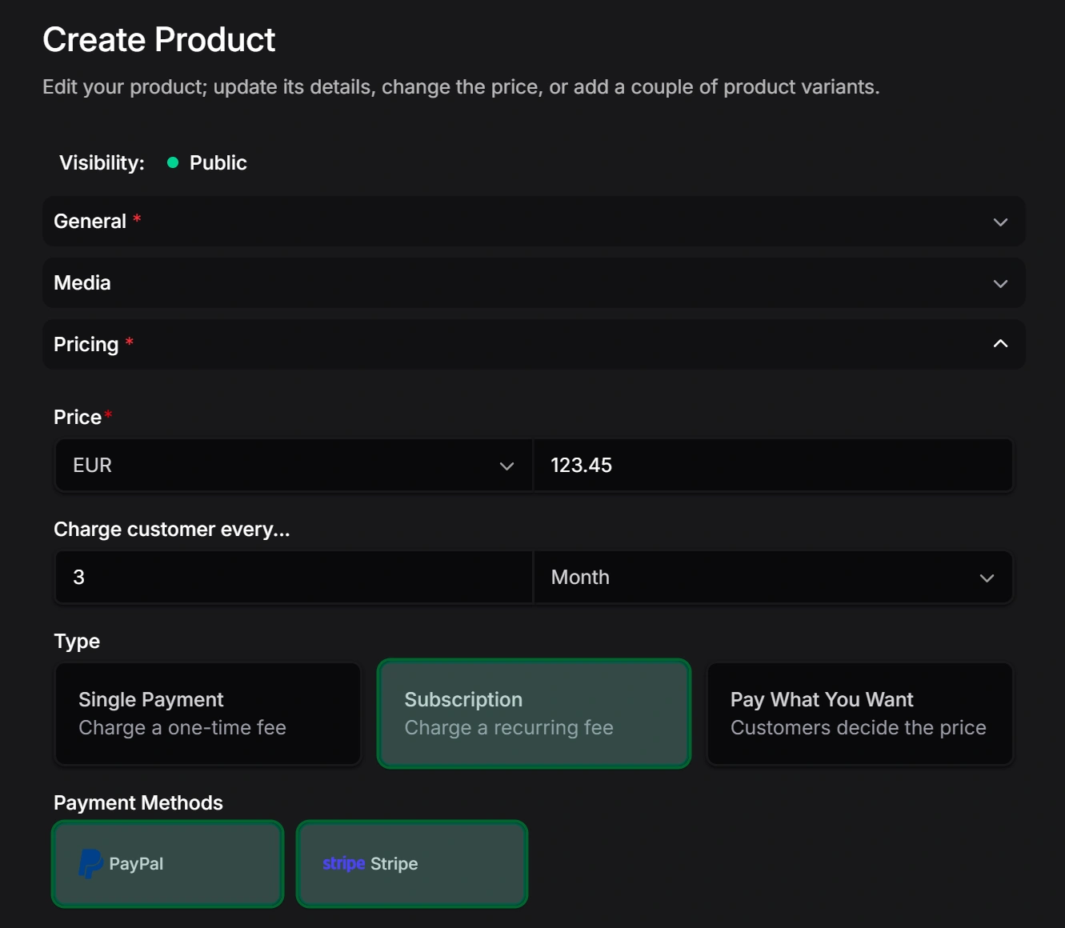
Task: Collapse Pricing using its up chevron
Action: 999,344
